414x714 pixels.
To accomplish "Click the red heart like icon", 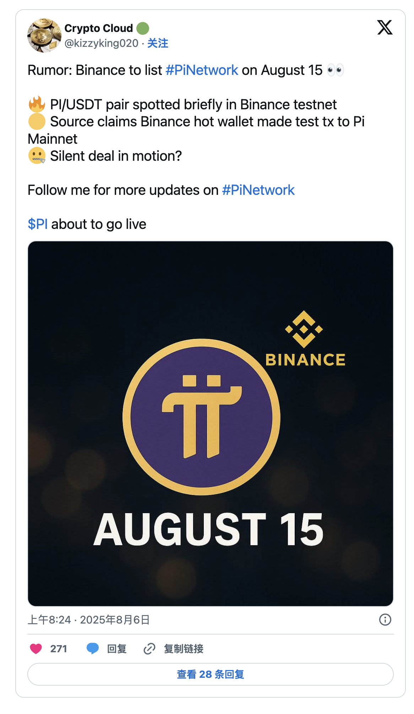I will pyautogui.click(x=36, y=649).
